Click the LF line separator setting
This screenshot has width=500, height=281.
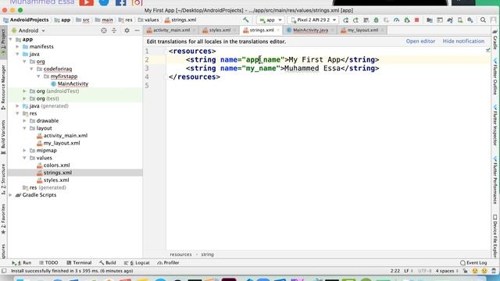[x=409, y=271]
